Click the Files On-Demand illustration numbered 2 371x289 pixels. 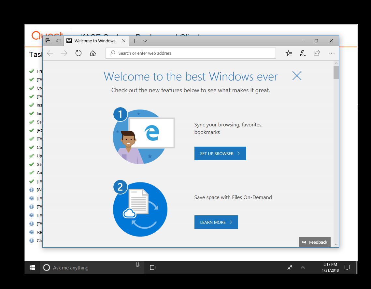coord(140,208)
